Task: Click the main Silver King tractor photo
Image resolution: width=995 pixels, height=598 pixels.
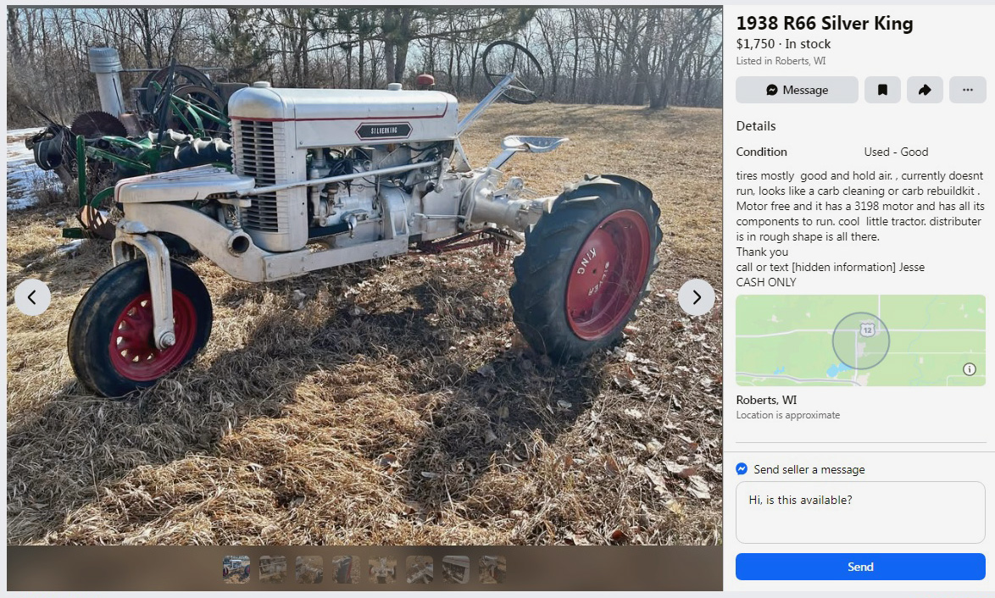Action: (x=364, y=276)
